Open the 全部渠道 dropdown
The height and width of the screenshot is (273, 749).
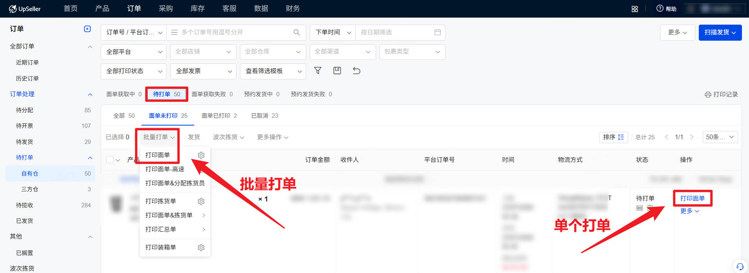click(343, 52)
